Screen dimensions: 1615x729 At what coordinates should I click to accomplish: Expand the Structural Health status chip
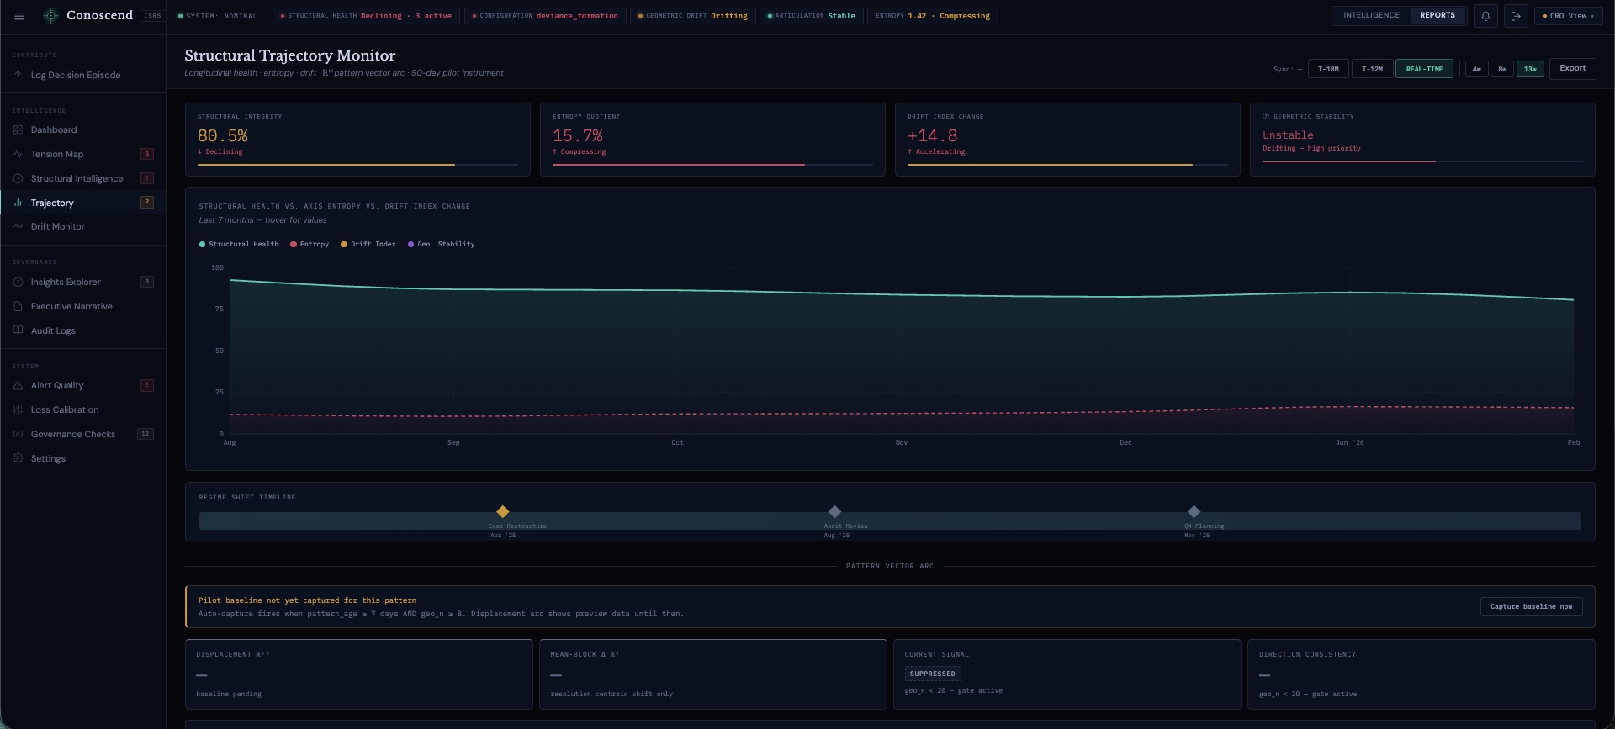pyautogui.click(x=366, y=16)
